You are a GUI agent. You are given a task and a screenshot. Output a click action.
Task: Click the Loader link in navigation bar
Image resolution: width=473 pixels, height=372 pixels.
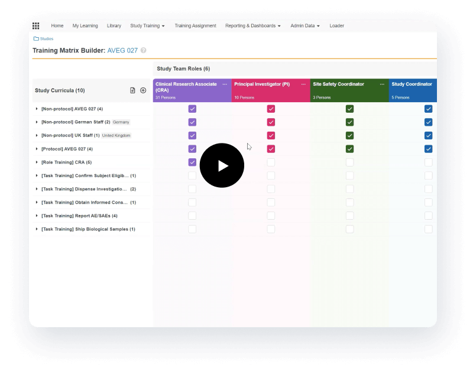click(336, 26)
